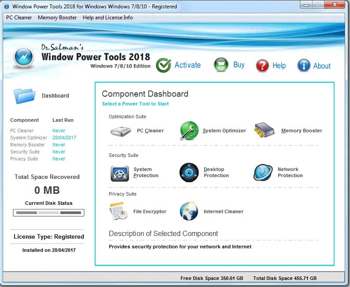The height and width of the screenshot is (287, 350).
Task: Click the Never value beside PC Cleaner
Action: click(x=59, y=131)
